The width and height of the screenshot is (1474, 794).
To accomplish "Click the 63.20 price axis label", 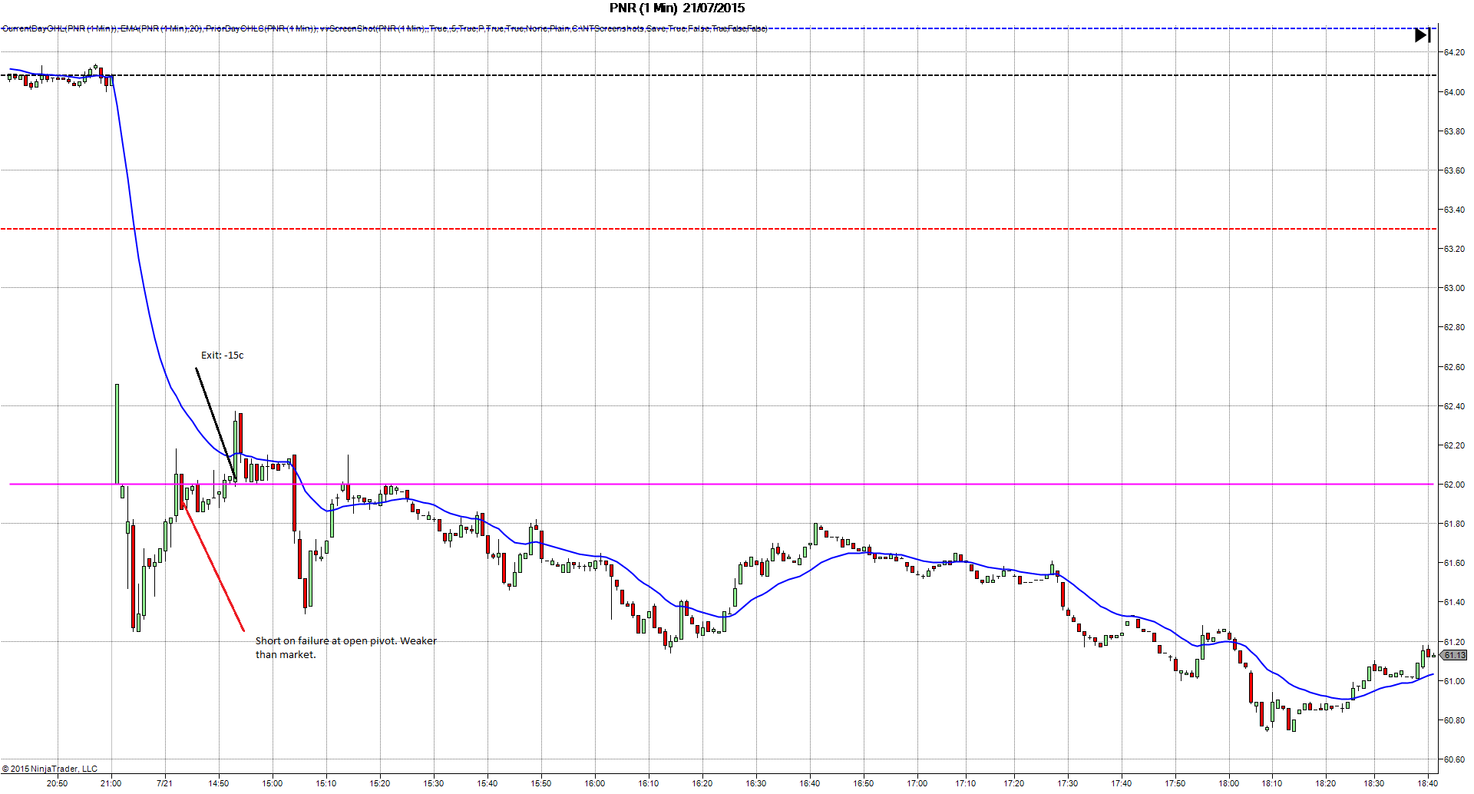I will [x=1454, y=249].
